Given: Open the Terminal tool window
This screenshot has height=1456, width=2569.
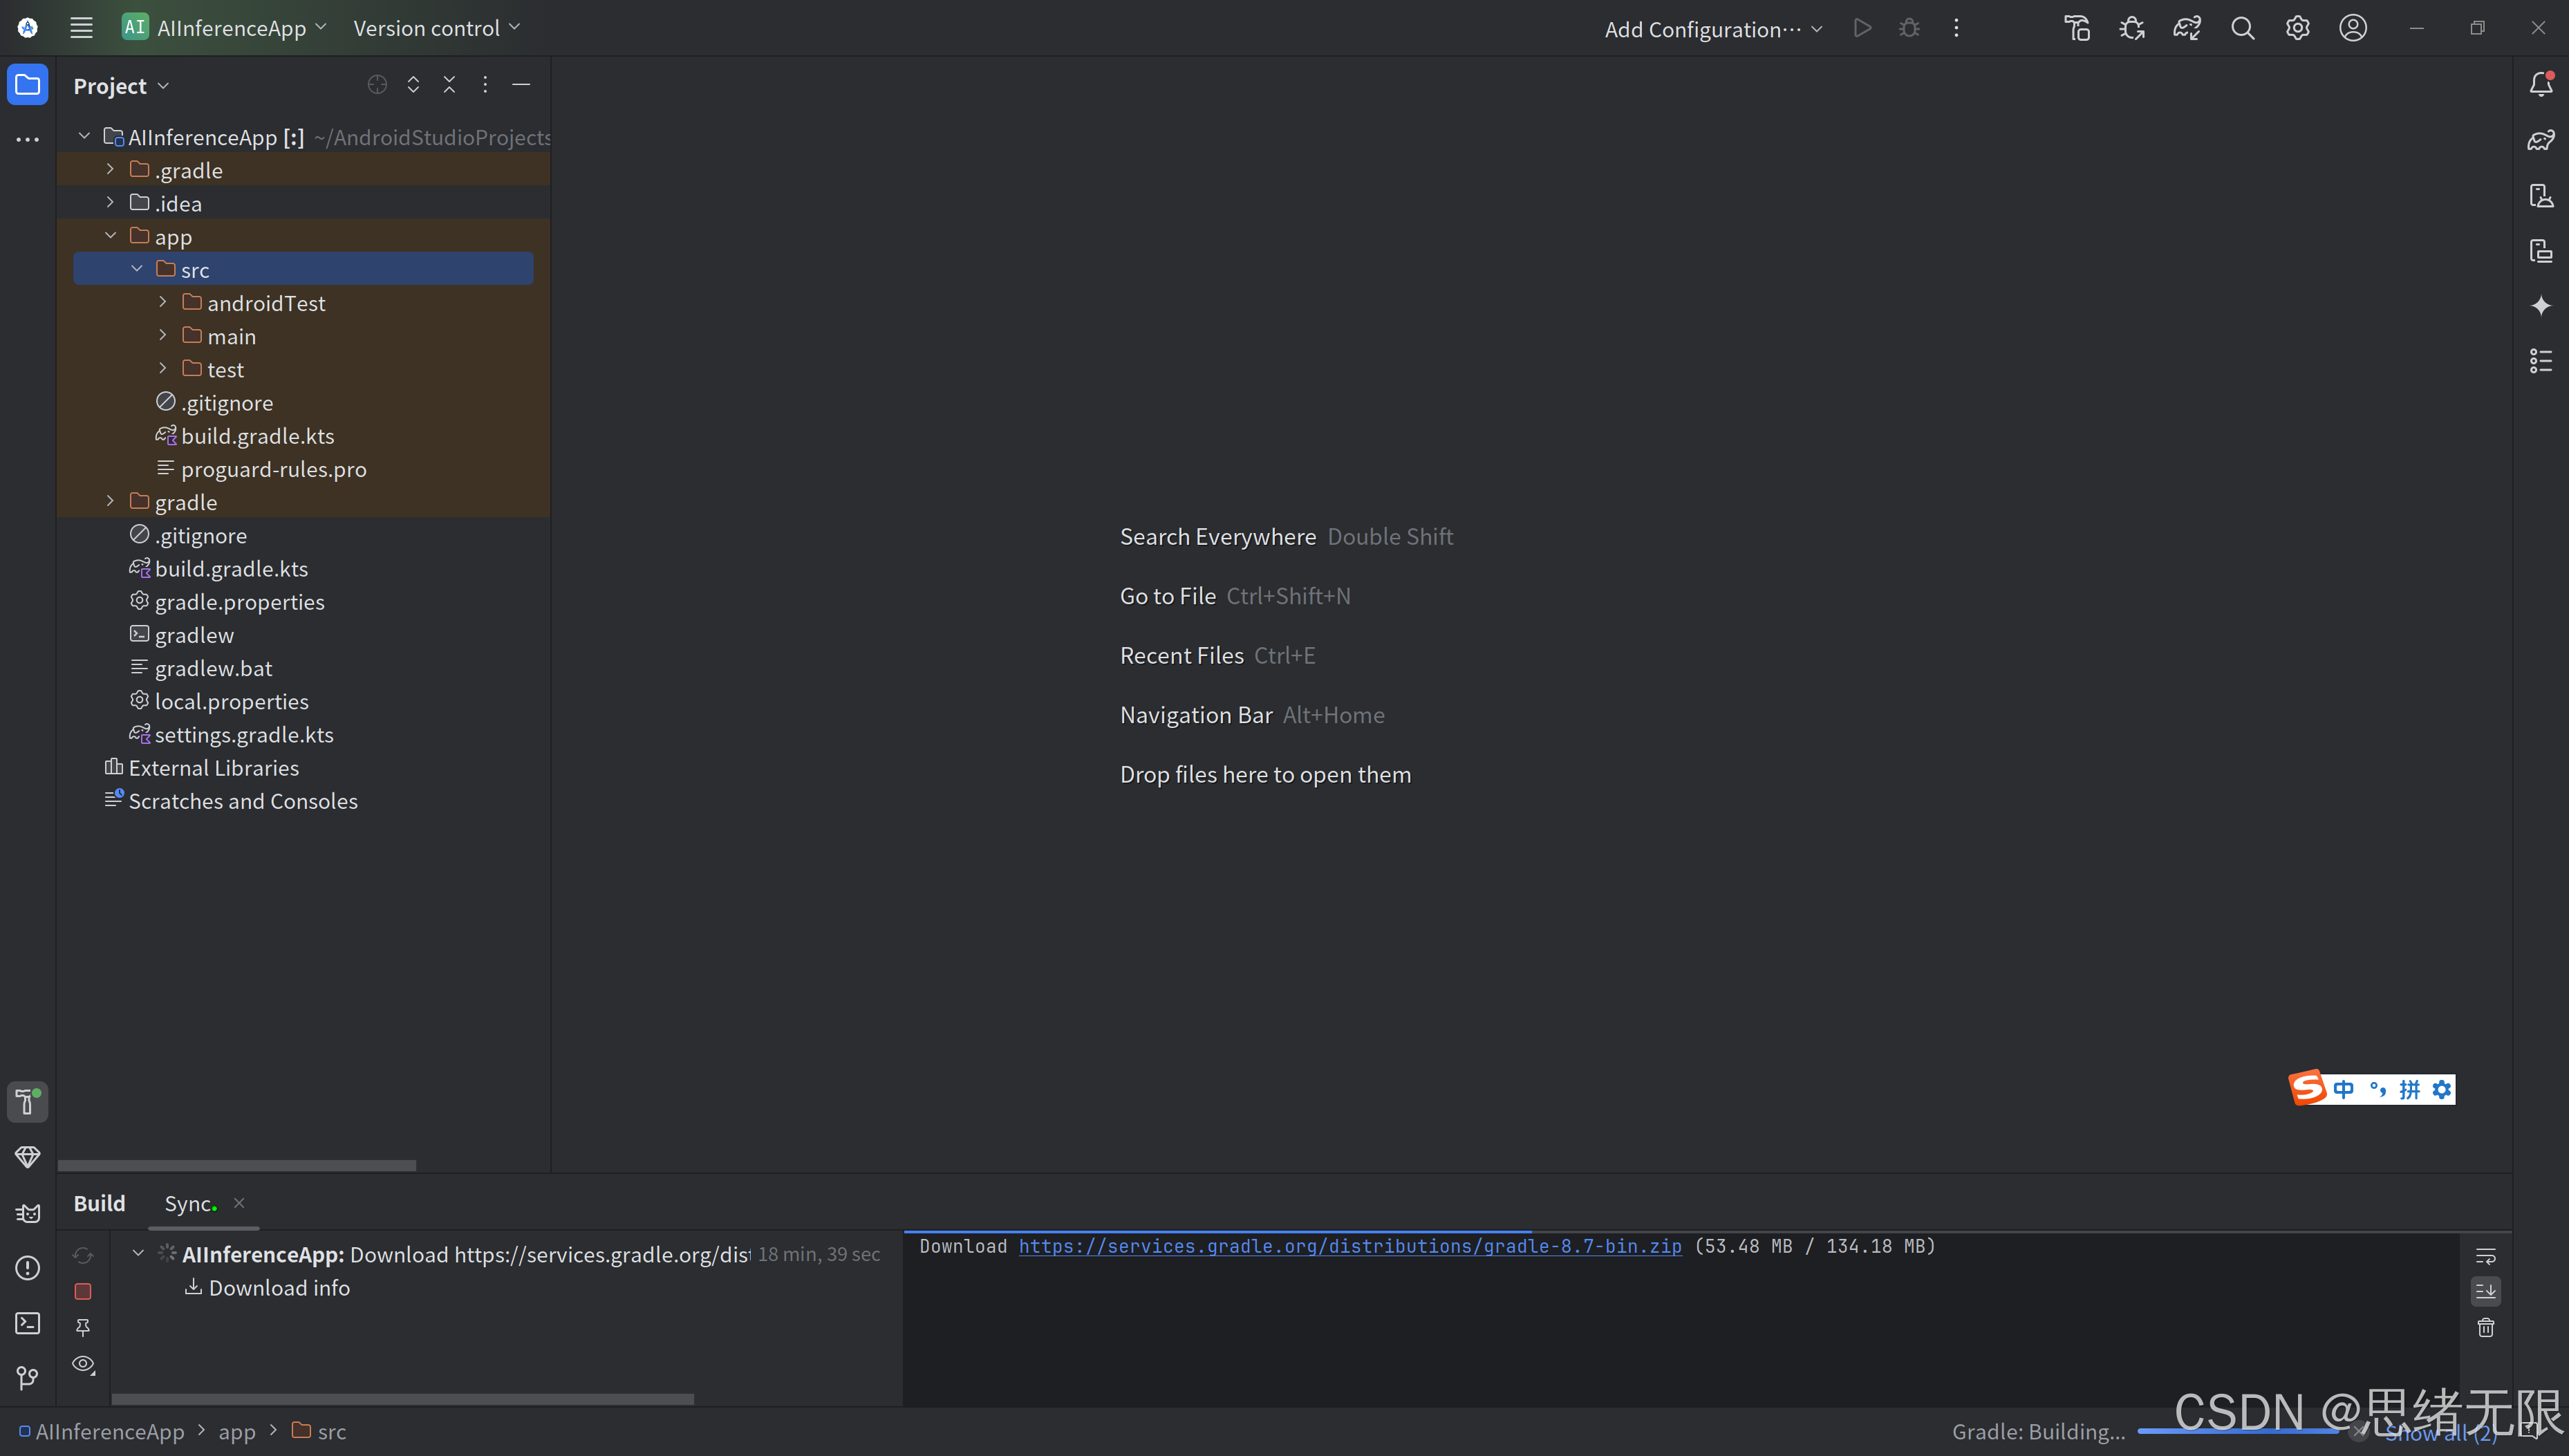Looking at the screenshot, I should pyautogui.click(x=27, y=1323).
